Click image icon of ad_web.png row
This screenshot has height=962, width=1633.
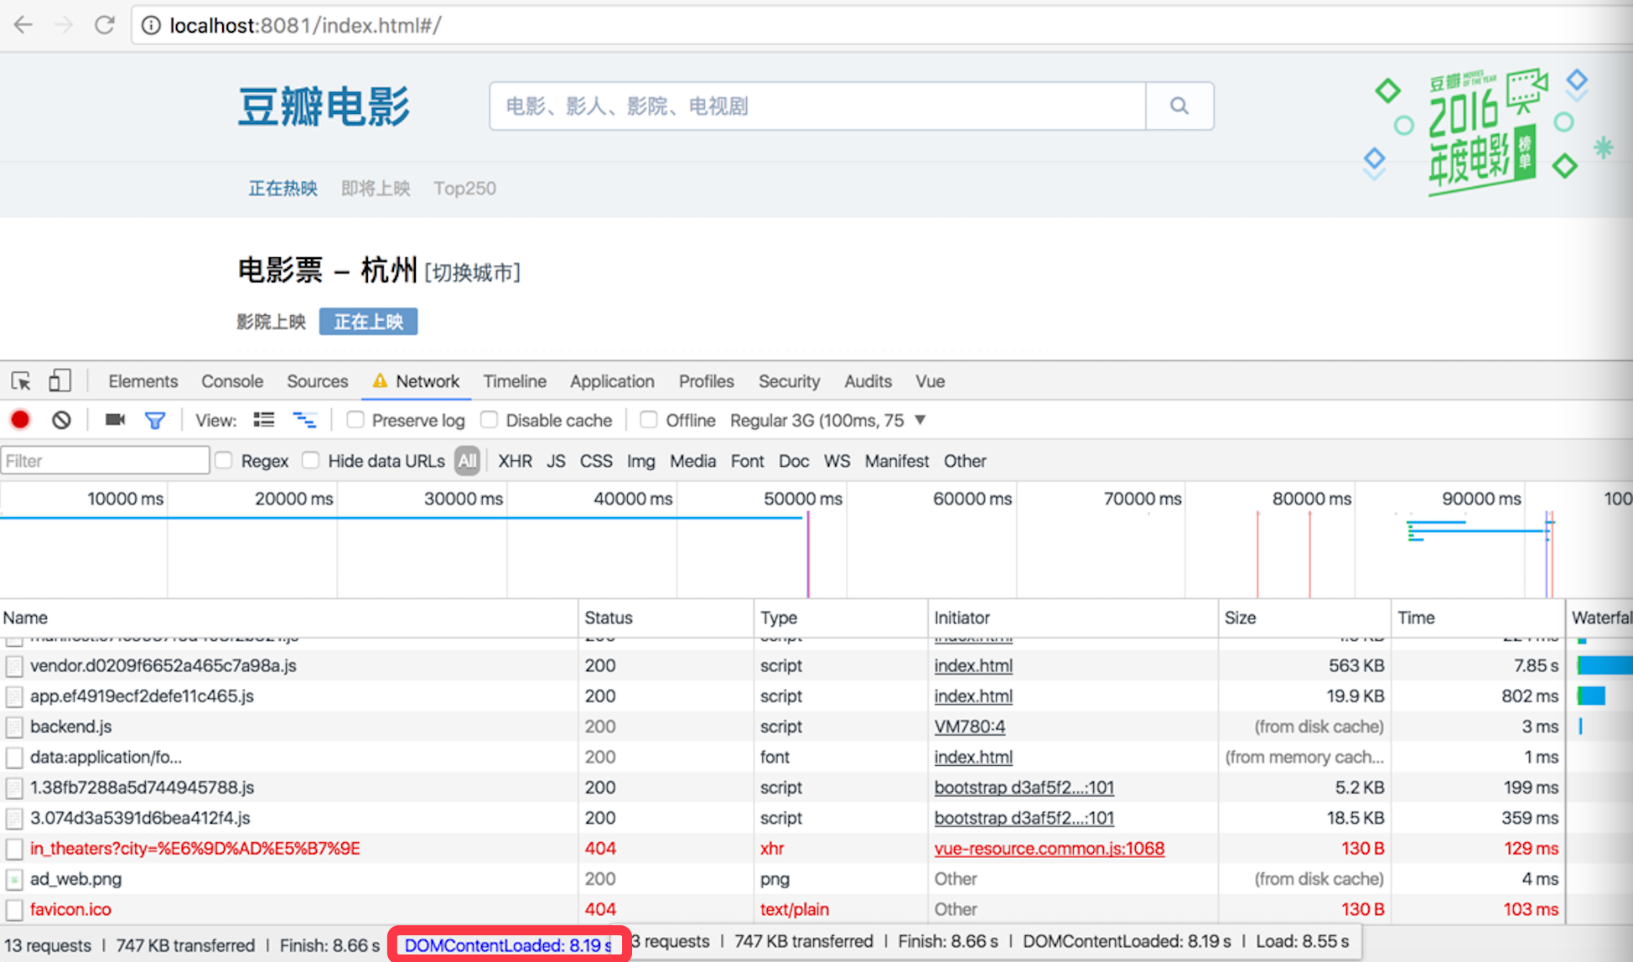[14, 879]
